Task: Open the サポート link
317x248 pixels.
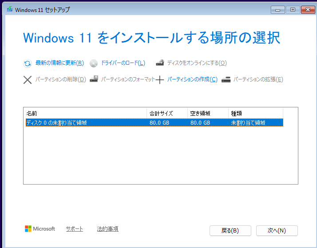Action: (75, 229)
